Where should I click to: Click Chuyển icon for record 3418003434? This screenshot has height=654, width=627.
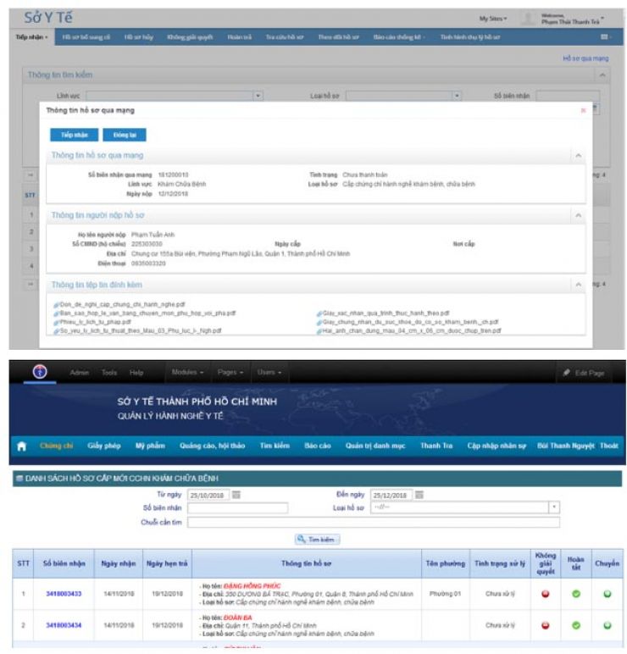[x=607, y=624]
